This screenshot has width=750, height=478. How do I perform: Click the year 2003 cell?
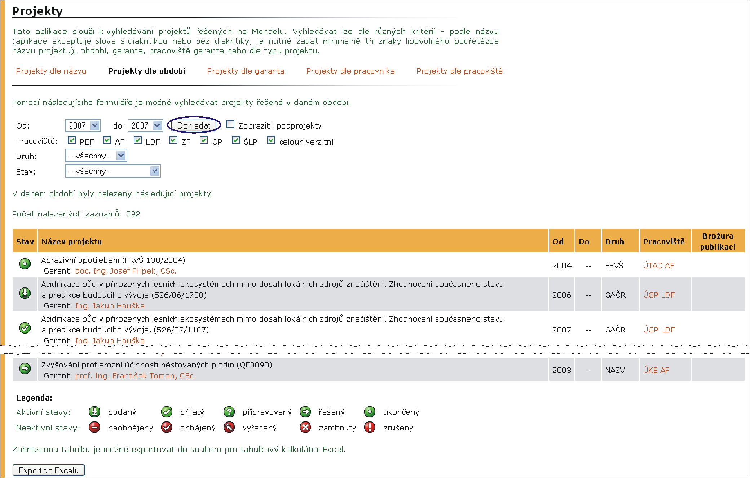(562, 370)
